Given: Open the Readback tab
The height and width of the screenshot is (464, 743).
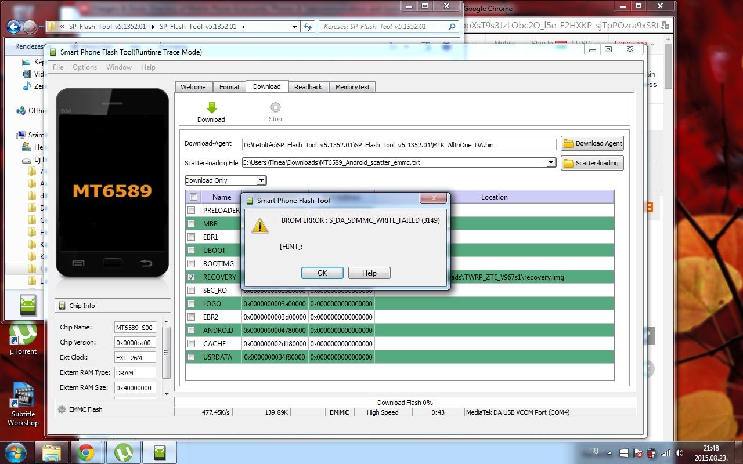Looking at the screenshot, I should click(308, 87).
